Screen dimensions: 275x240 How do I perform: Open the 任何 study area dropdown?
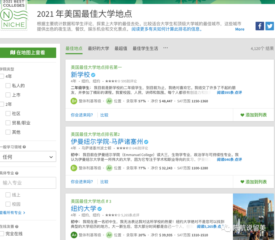[28, 157]
